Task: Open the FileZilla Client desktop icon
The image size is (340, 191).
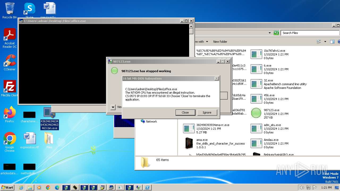Action: [x=10, y=88]
